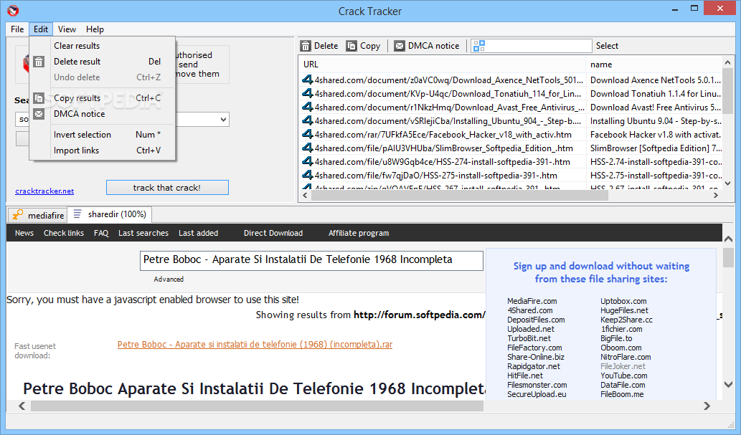Viewport: 741px width, 435px height.
Task: Open Check links in page navigation
Action: point(64,233)
